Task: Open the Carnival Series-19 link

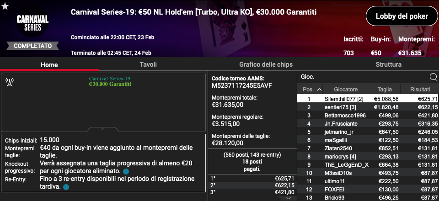Action: click(110, 79)
